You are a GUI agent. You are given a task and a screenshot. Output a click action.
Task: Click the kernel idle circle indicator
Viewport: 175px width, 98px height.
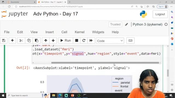coord(166,24)
